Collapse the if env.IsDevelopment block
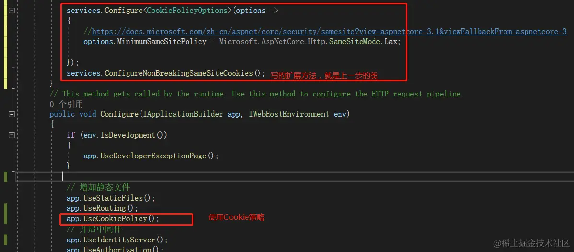The width and height of the screenshot is (574, 252). click(12, 135)
